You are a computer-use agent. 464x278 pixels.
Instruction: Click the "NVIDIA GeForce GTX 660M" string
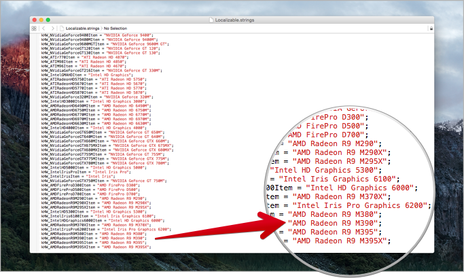(139, 141)
